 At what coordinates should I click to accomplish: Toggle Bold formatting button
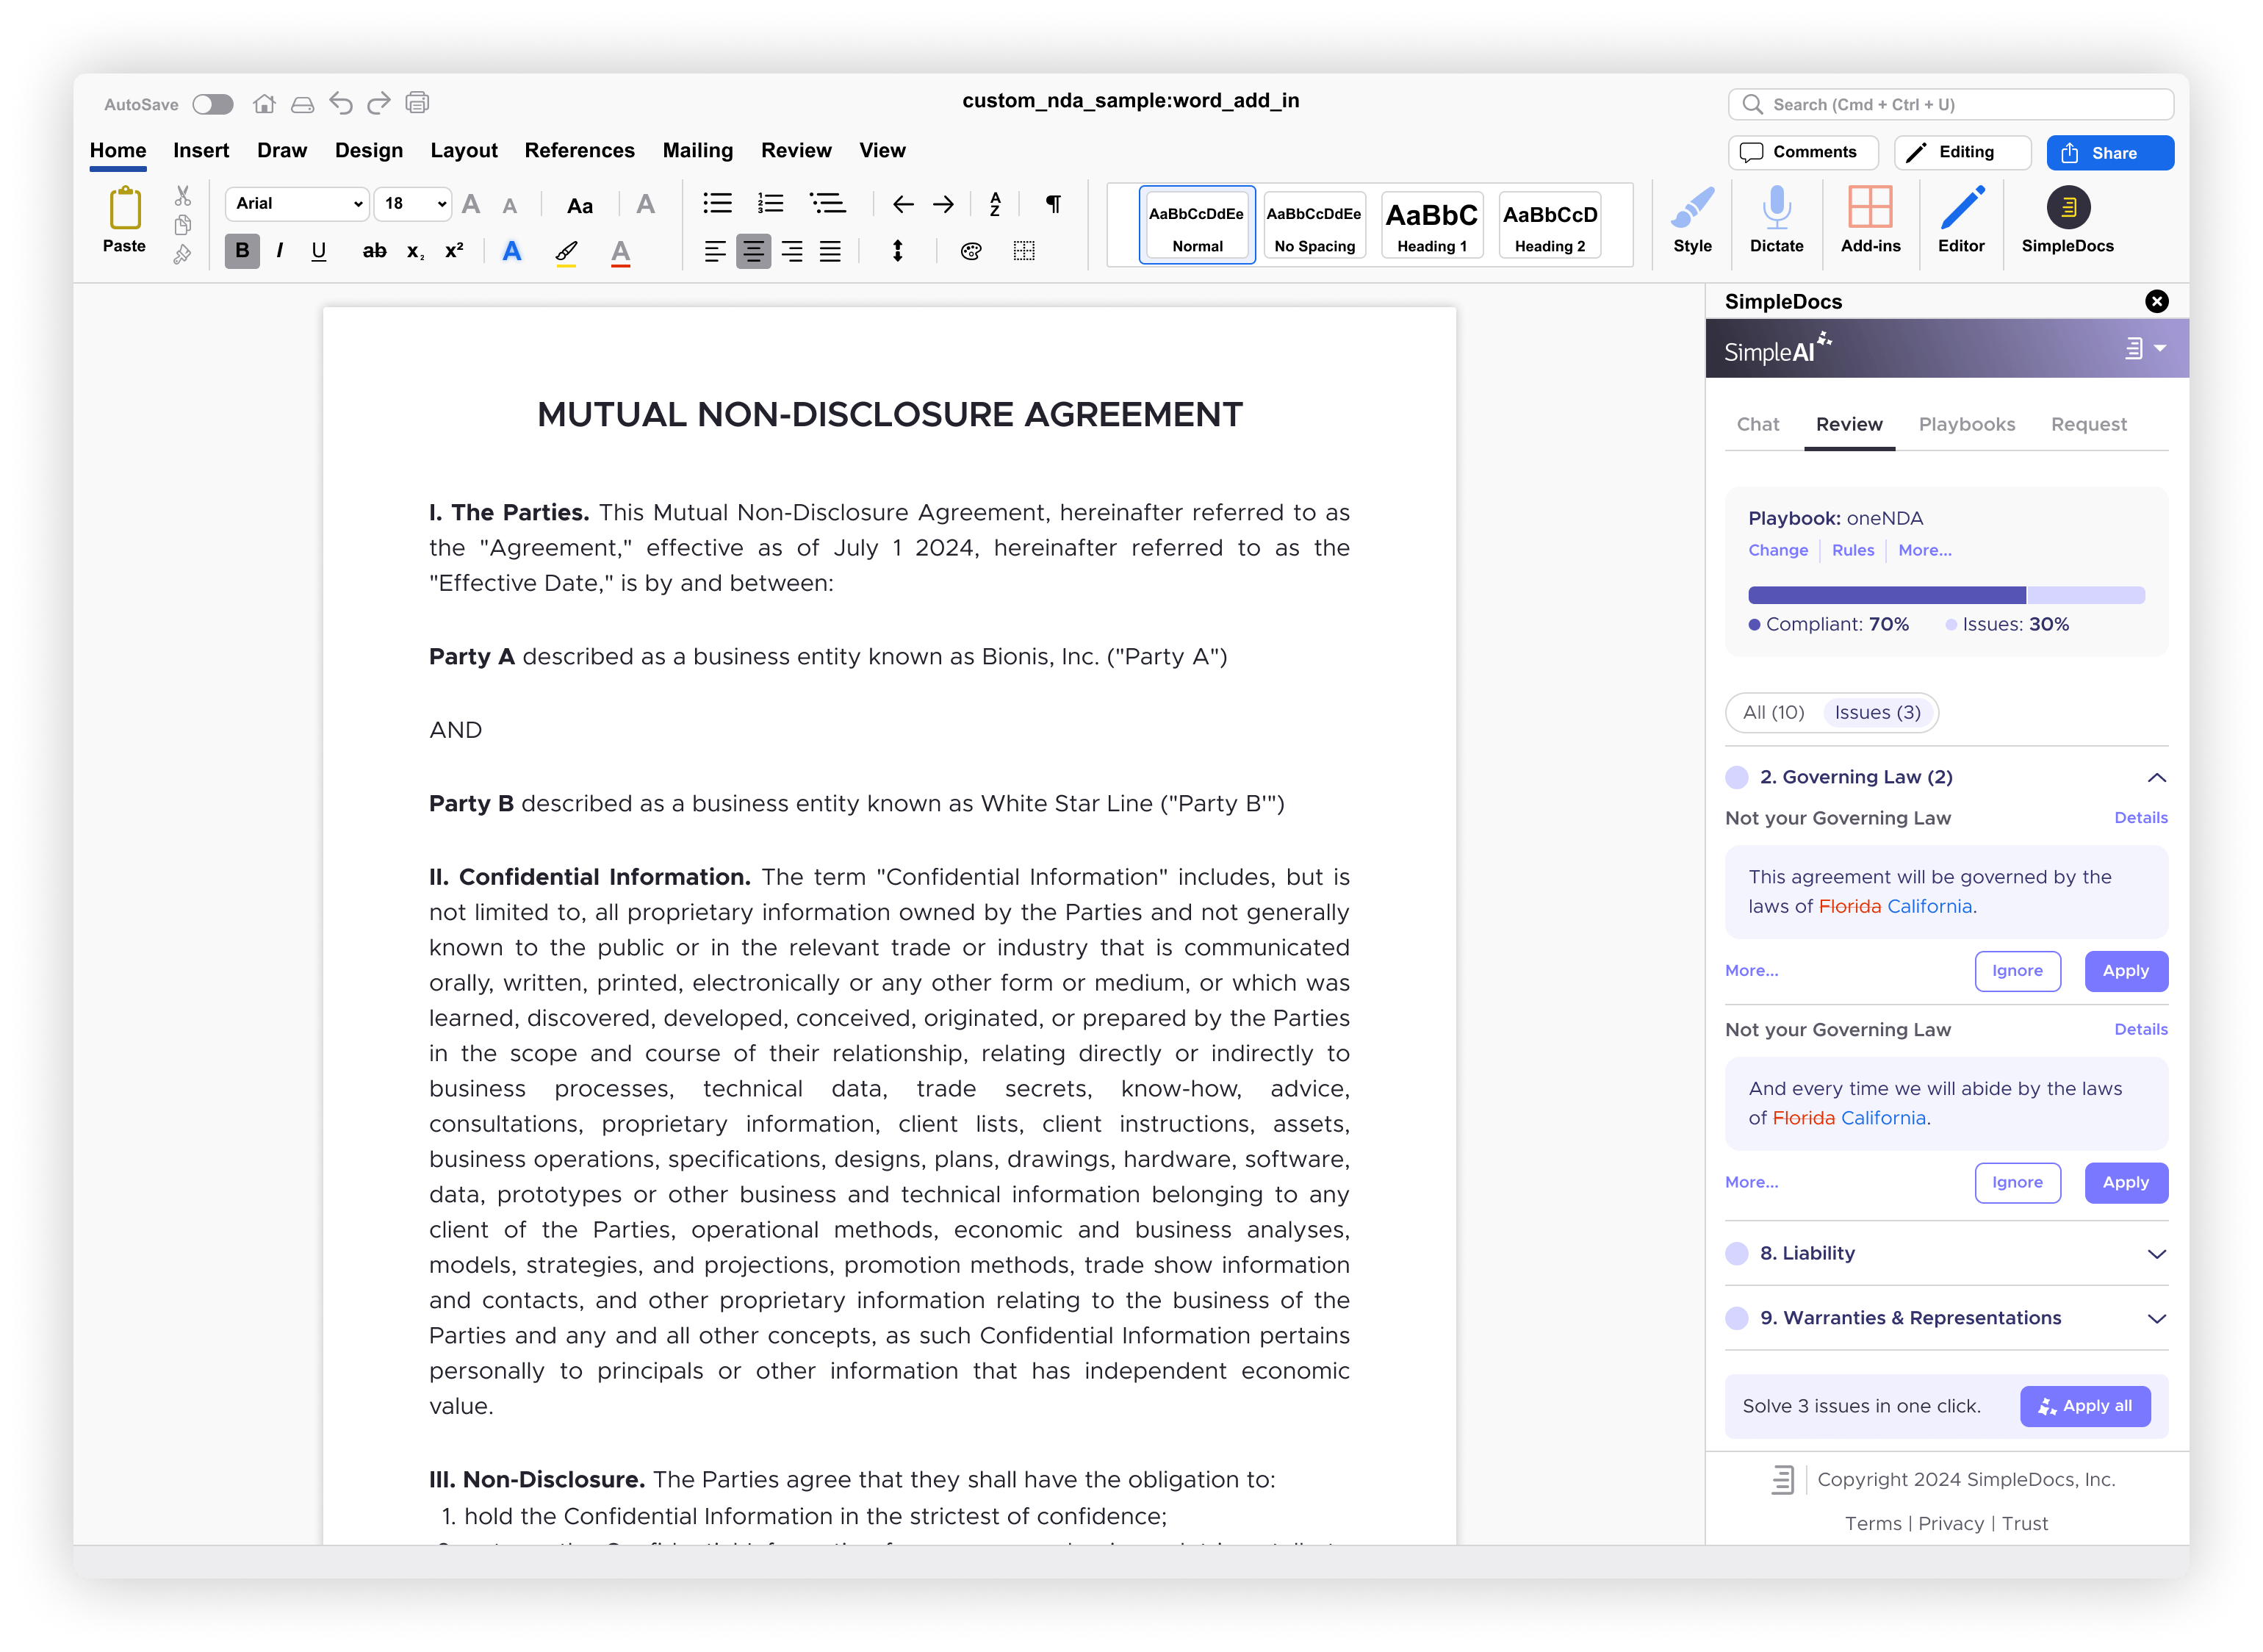tap(242, 251)
